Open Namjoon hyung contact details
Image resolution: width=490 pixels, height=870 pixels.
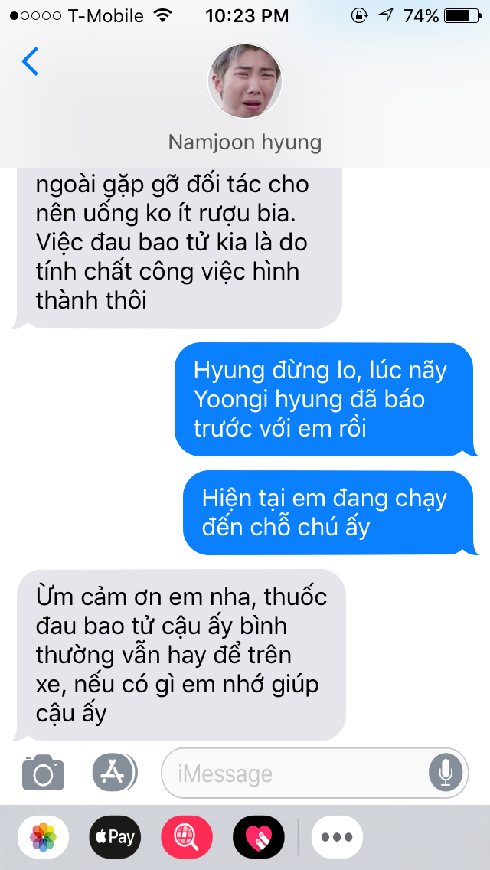tap(245, 142)
